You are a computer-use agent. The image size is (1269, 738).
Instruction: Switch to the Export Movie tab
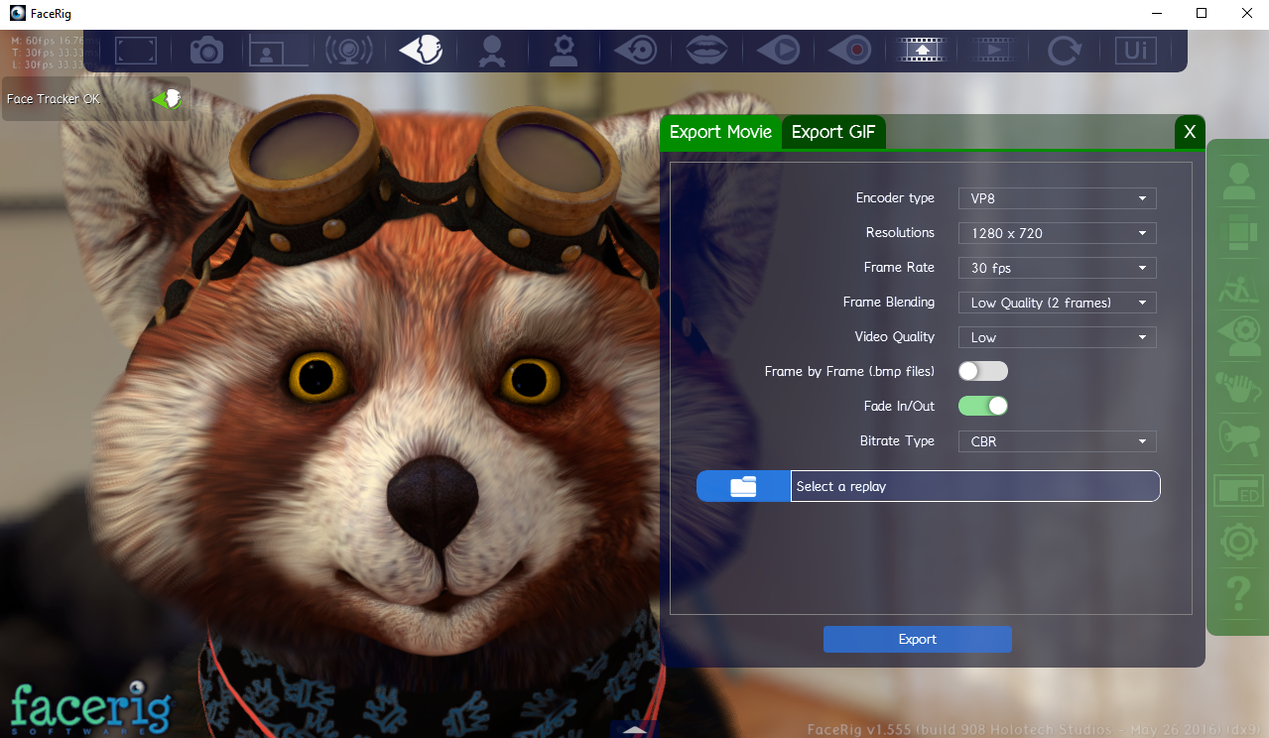point(720,132)
